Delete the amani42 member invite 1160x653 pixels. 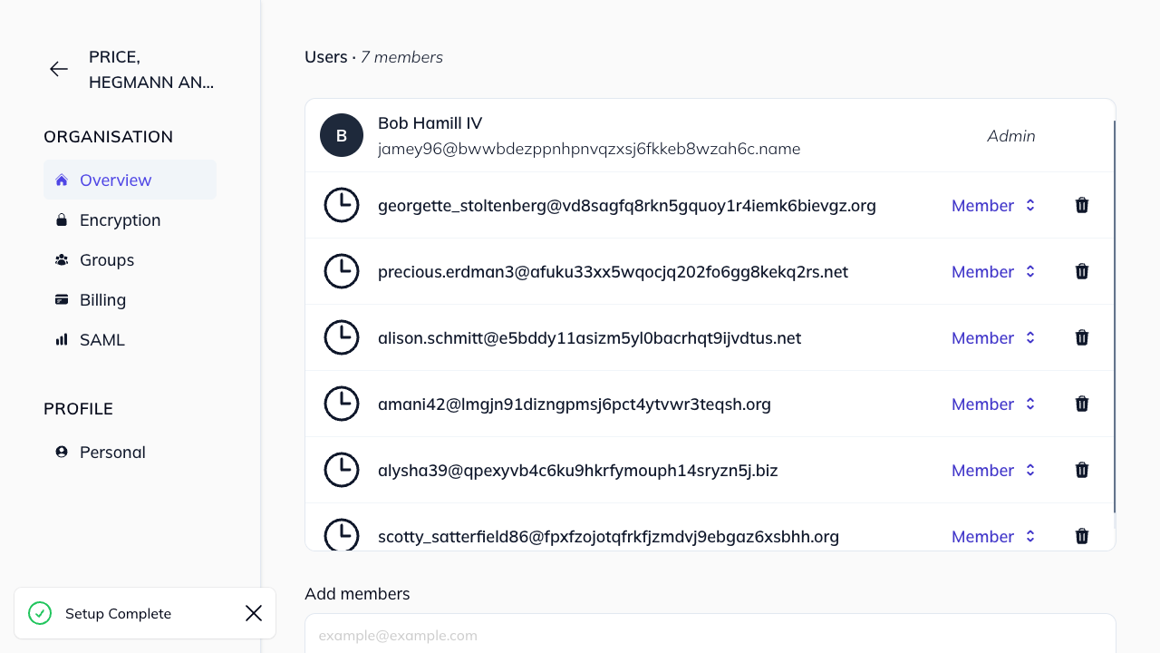click(1081, 404)
